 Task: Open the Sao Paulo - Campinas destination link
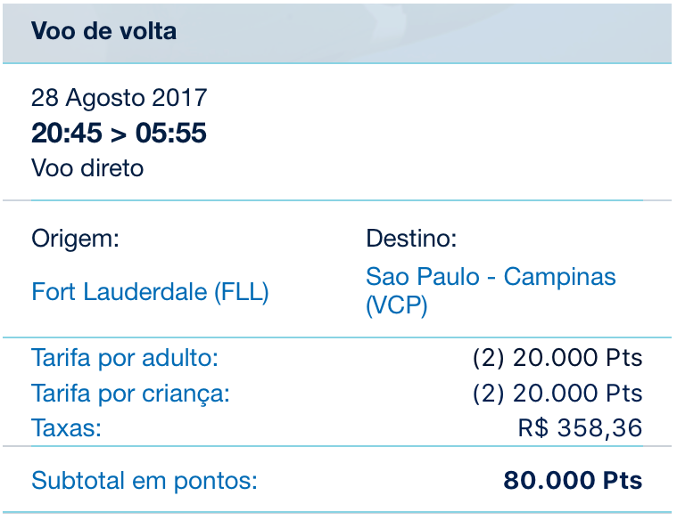coord(491,277)
